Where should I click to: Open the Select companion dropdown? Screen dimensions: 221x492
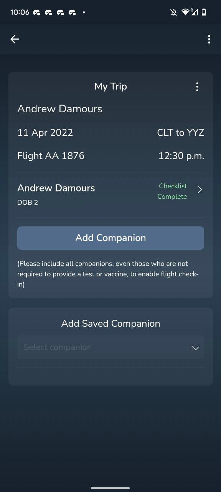click(x=110, y=347)
